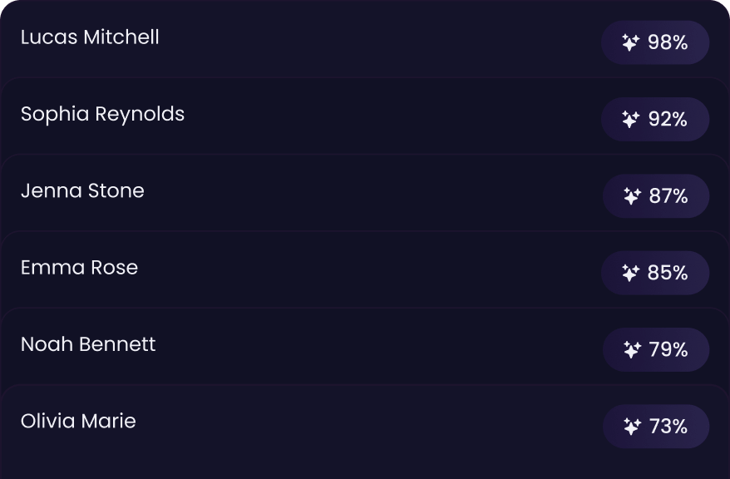
Task: Select the Lucas Mitchell name
Action: coord(90,37)
